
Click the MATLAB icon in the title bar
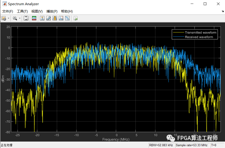click(5, 4)
